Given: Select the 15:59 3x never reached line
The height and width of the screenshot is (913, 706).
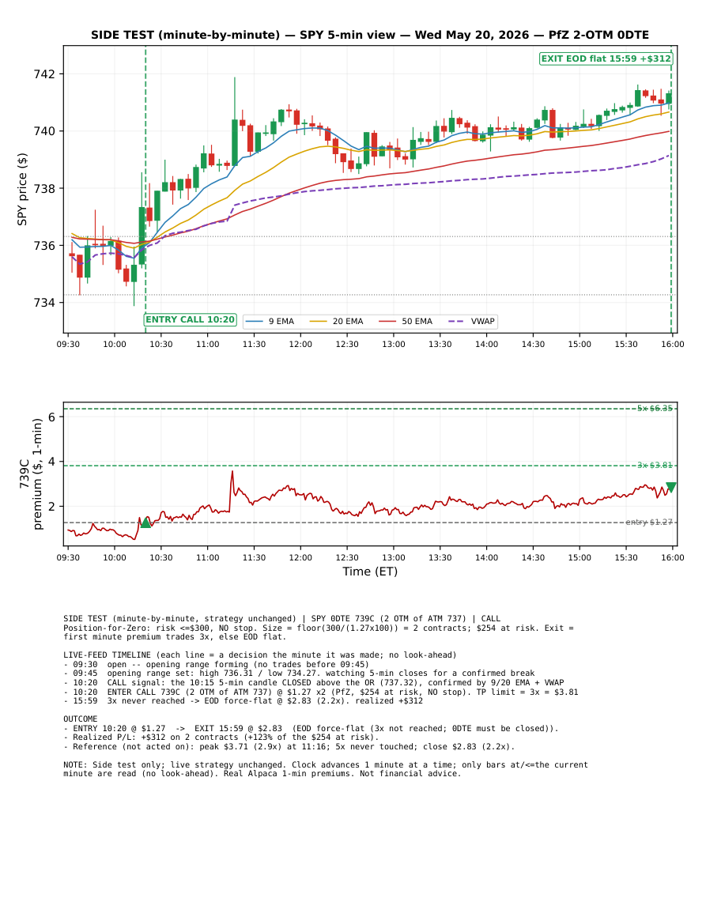Looking at the screenshot, I should pyautogui.click(x=243, y=701).
